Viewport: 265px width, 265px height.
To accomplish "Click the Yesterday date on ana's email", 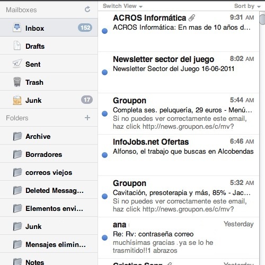I will coord(238,224).
